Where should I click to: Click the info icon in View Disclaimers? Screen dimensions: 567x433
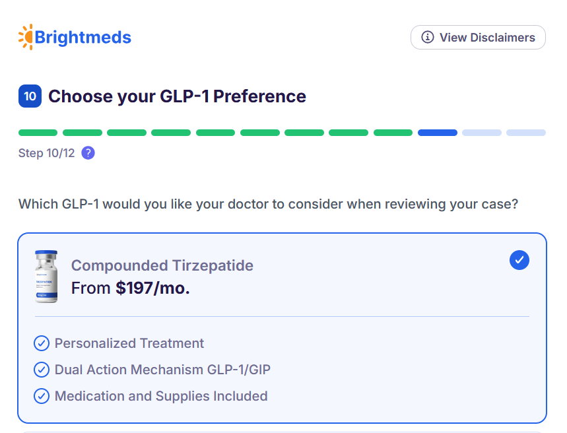point(428,38)
